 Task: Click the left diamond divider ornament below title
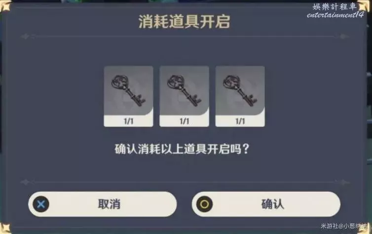pos(25,37)
